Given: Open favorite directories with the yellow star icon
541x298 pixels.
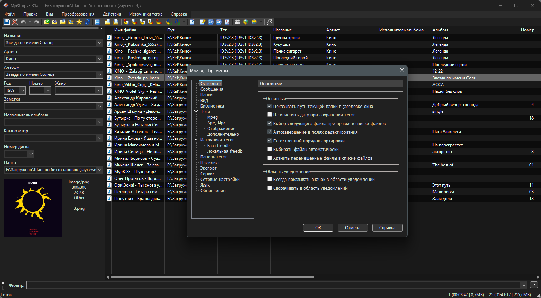Looking at the screenshot, I should click(x=79, y=22).
